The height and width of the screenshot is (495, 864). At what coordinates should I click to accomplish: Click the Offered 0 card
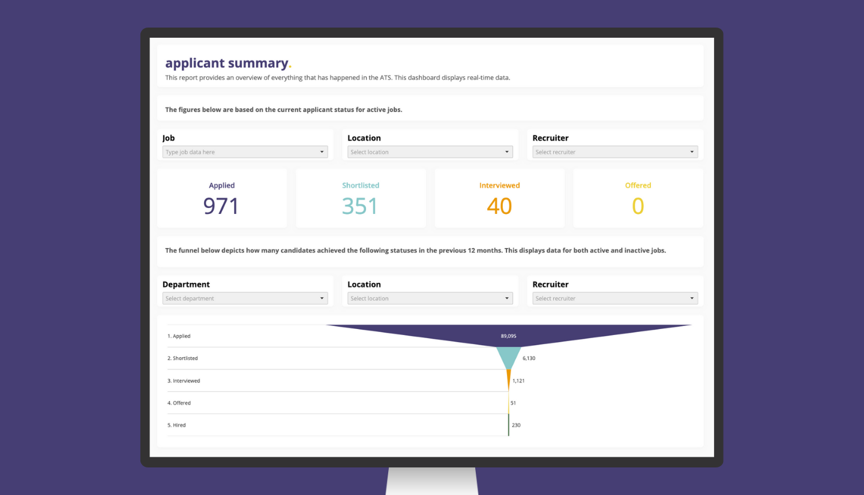click(638, 198)
